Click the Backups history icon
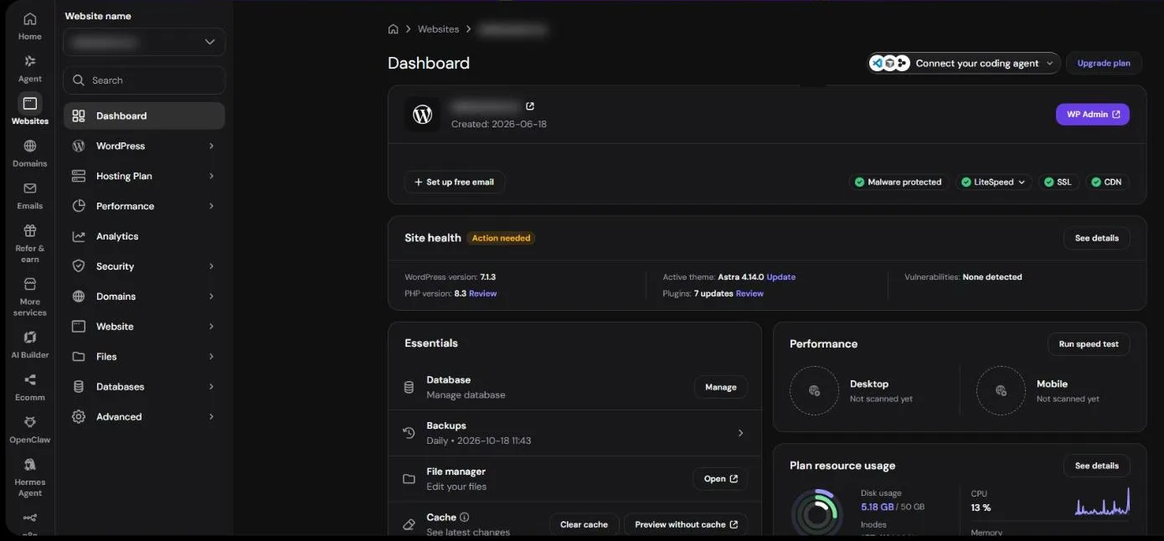The image size is (1164, 541). tap(409, 433)
